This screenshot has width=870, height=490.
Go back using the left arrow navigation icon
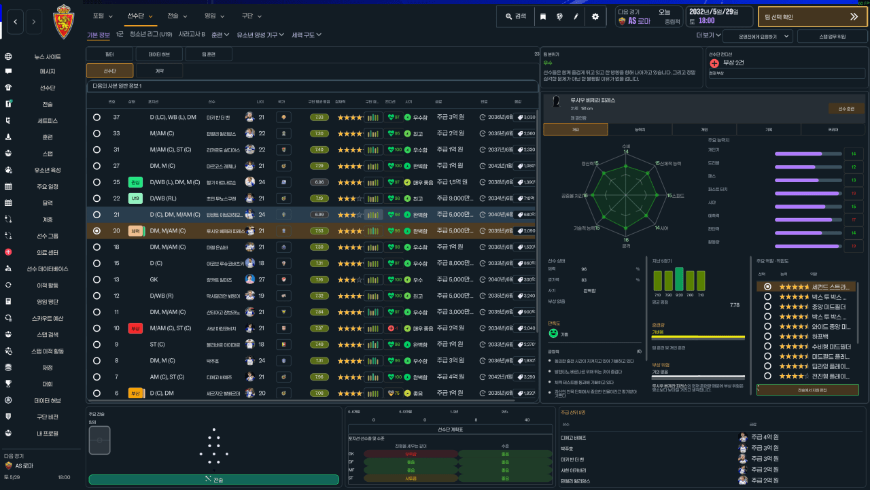click(x=16, y=22)
